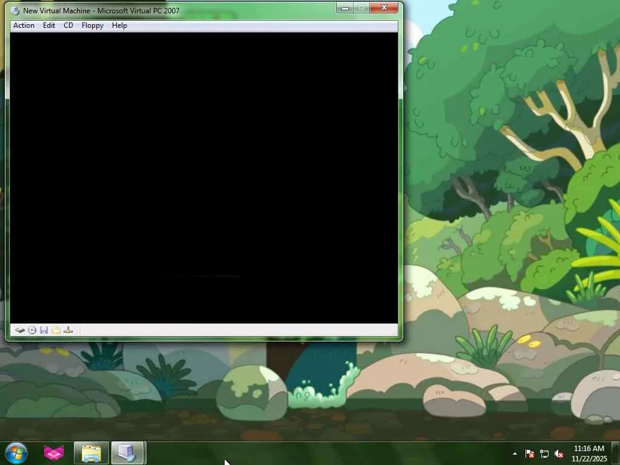Click the shared folders status icon
The height and width of the screenshot is (465, 620).
[x=56, y=330]
